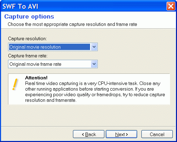Click the left chevron on the Back button
The image size is (177, 142).
pos(83,134)
